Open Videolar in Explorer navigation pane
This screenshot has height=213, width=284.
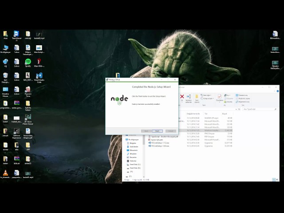pyautogui.click(x=131, y=161)
